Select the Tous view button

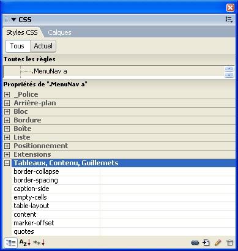[18, 46]
